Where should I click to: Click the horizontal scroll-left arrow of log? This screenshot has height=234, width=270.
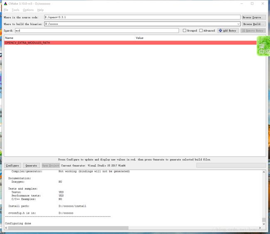[x=6, y=228]
